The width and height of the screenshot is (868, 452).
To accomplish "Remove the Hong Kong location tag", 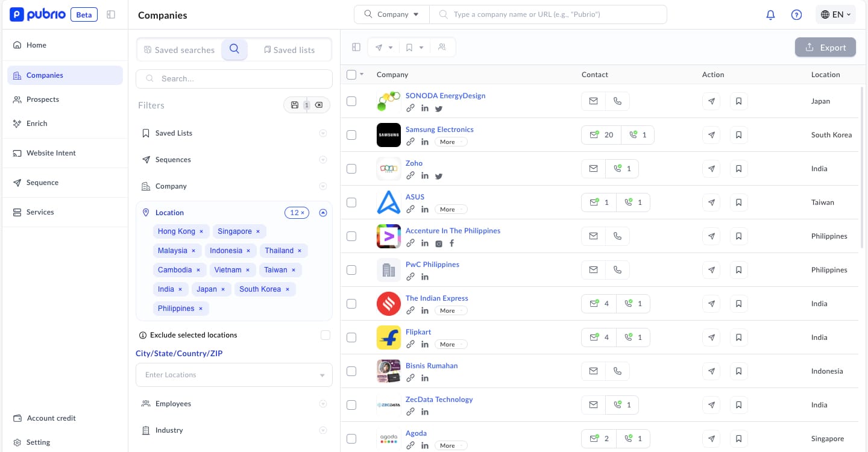I will coord(201,231).
